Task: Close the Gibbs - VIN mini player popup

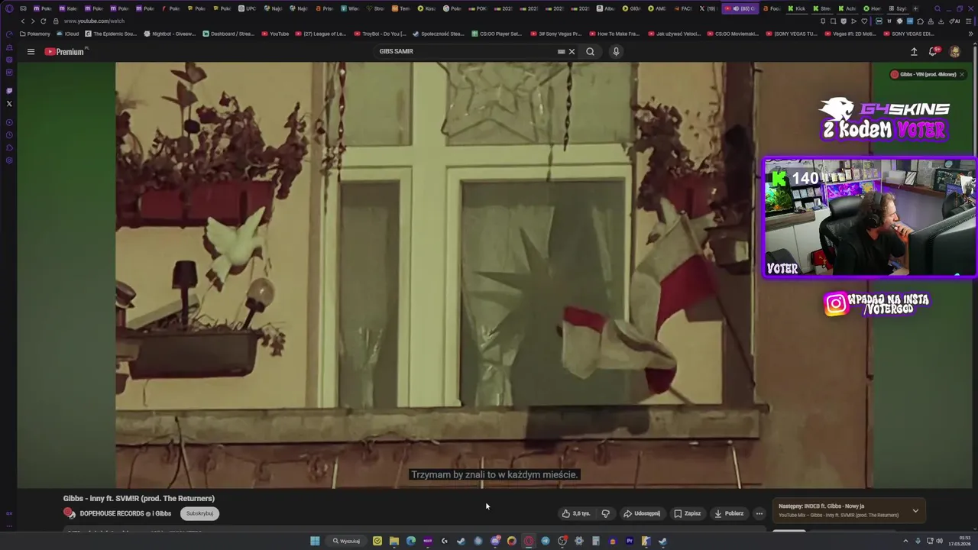Action: [x=961, y=74]
